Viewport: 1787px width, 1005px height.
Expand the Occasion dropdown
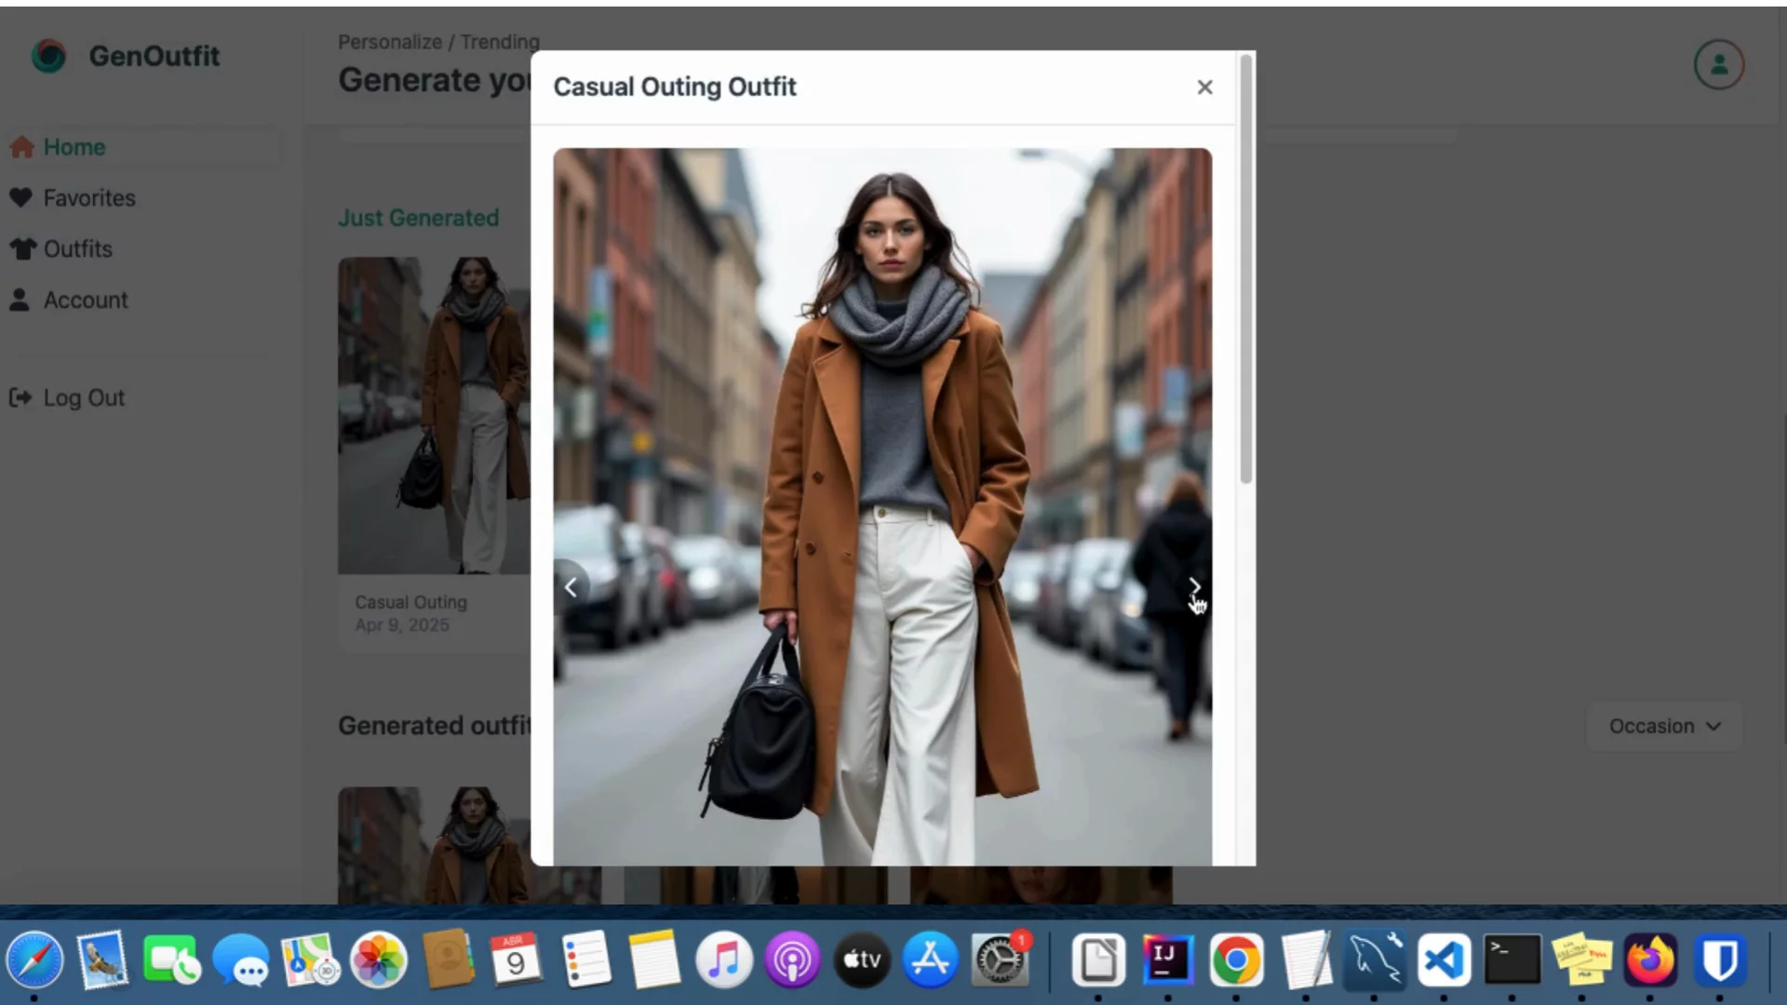tap(1664, 726)
